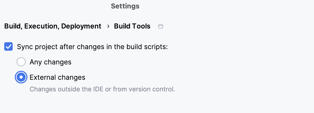Image resolution: width=314 pixels, height=113 pixels.
Task: Go to Build Tools breadcrumb item
Action: 132,26
